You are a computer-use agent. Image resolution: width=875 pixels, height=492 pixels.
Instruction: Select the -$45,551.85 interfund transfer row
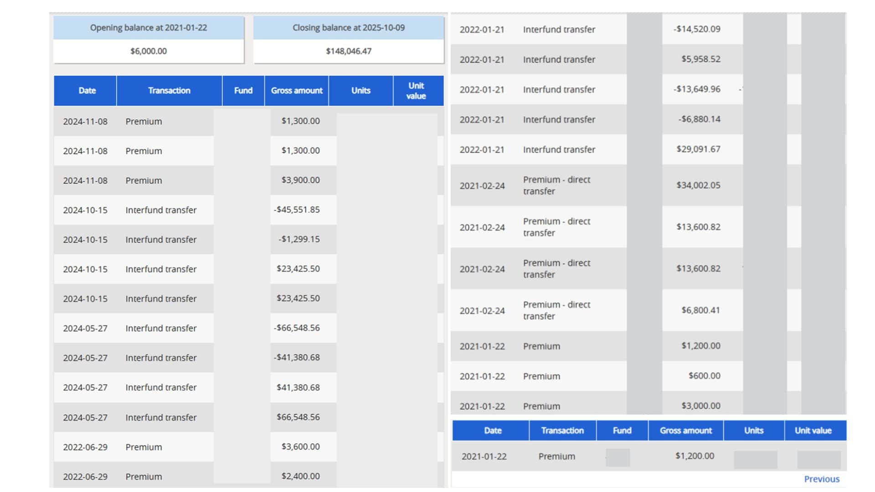(x=161, y=210)
